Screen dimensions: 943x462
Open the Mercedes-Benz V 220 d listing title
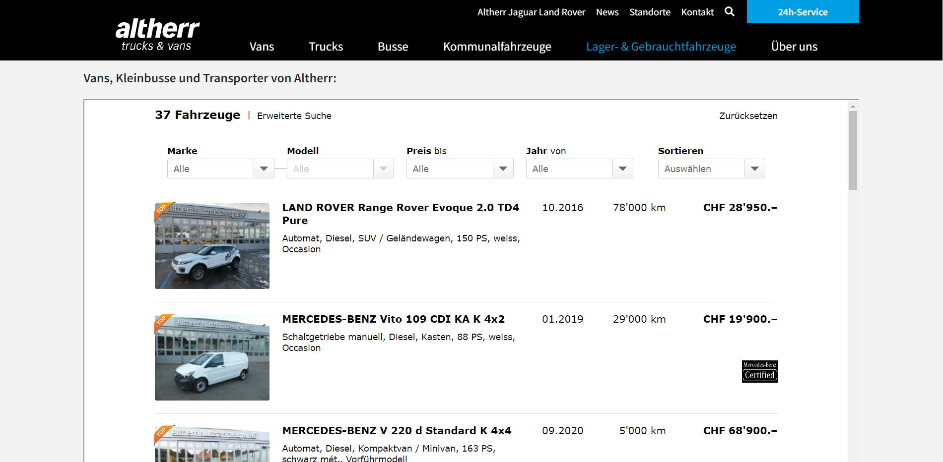coord(397,430)
